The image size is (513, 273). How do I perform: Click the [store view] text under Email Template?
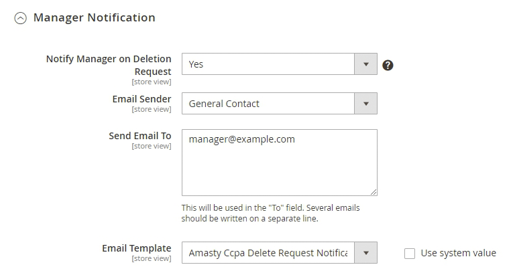(x=152, y=258)
